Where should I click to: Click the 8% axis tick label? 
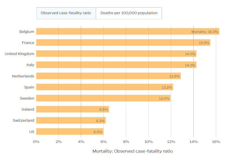point(126,142)
